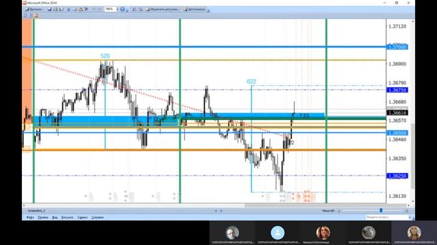Click the horizontal scrollbar thumb
Screen dimensions: 437x245
click(325, 206)
